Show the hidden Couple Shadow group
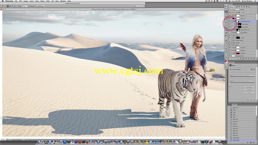The image size is (258, 145). pyautogui.click(x=230, y=33)
